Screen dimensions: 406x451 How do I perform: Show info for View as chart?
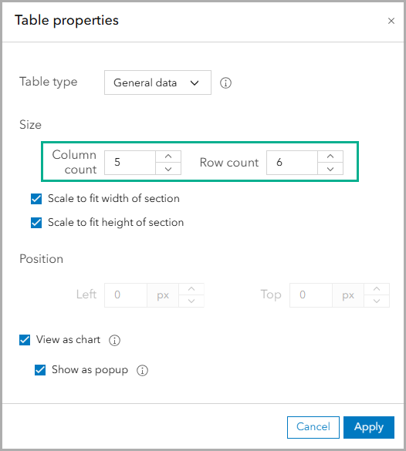click(114, 340)
